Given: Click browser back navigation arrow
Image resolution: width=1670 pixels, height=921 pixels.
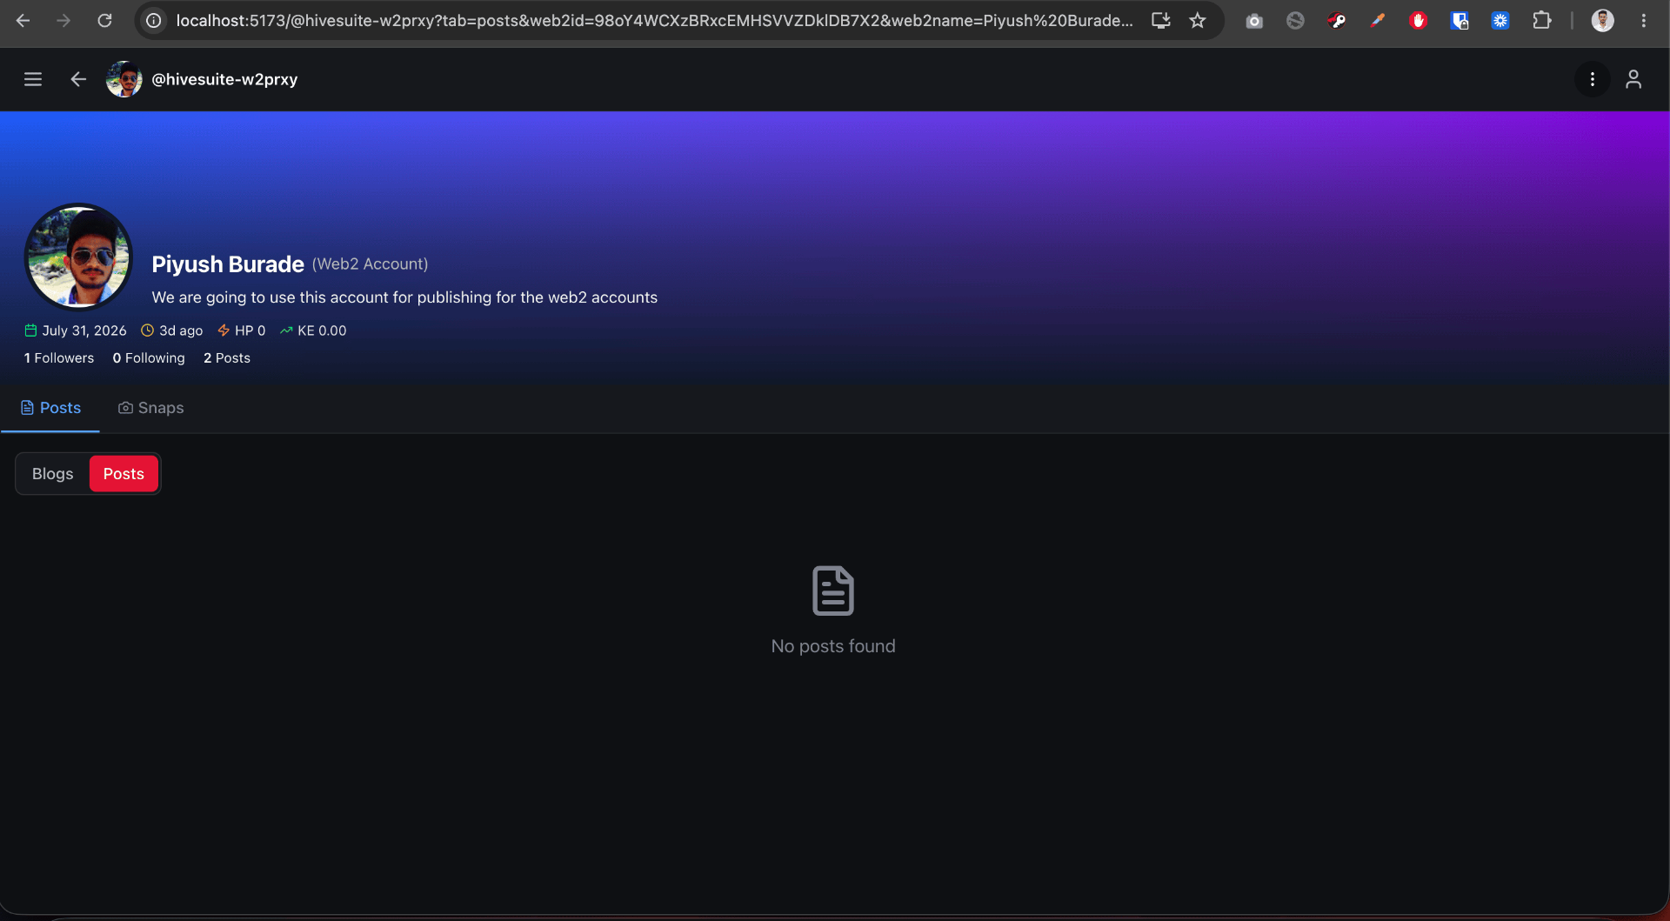Looking at the screenshot, I should [x=23, y=20].
